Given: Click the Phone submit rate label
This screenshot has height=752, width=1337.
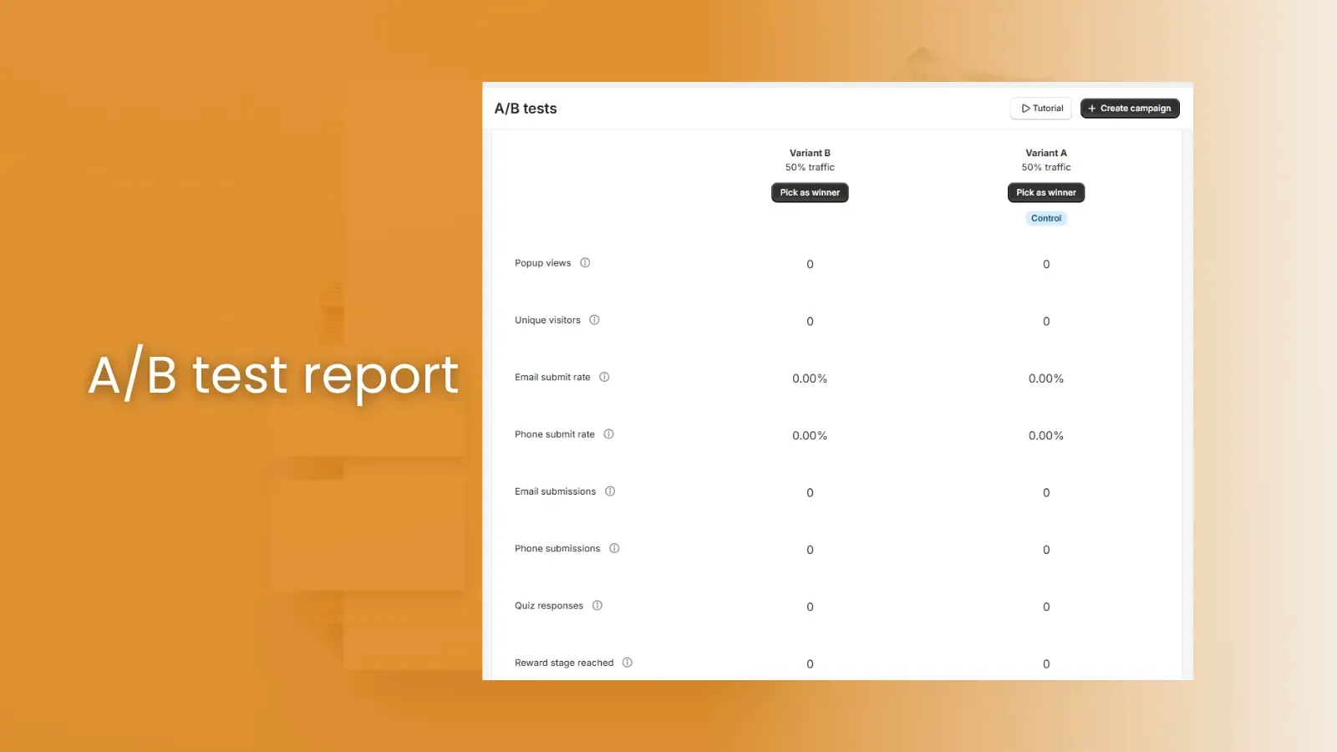Looking at the screenshot, I should [x=555, y=434].
